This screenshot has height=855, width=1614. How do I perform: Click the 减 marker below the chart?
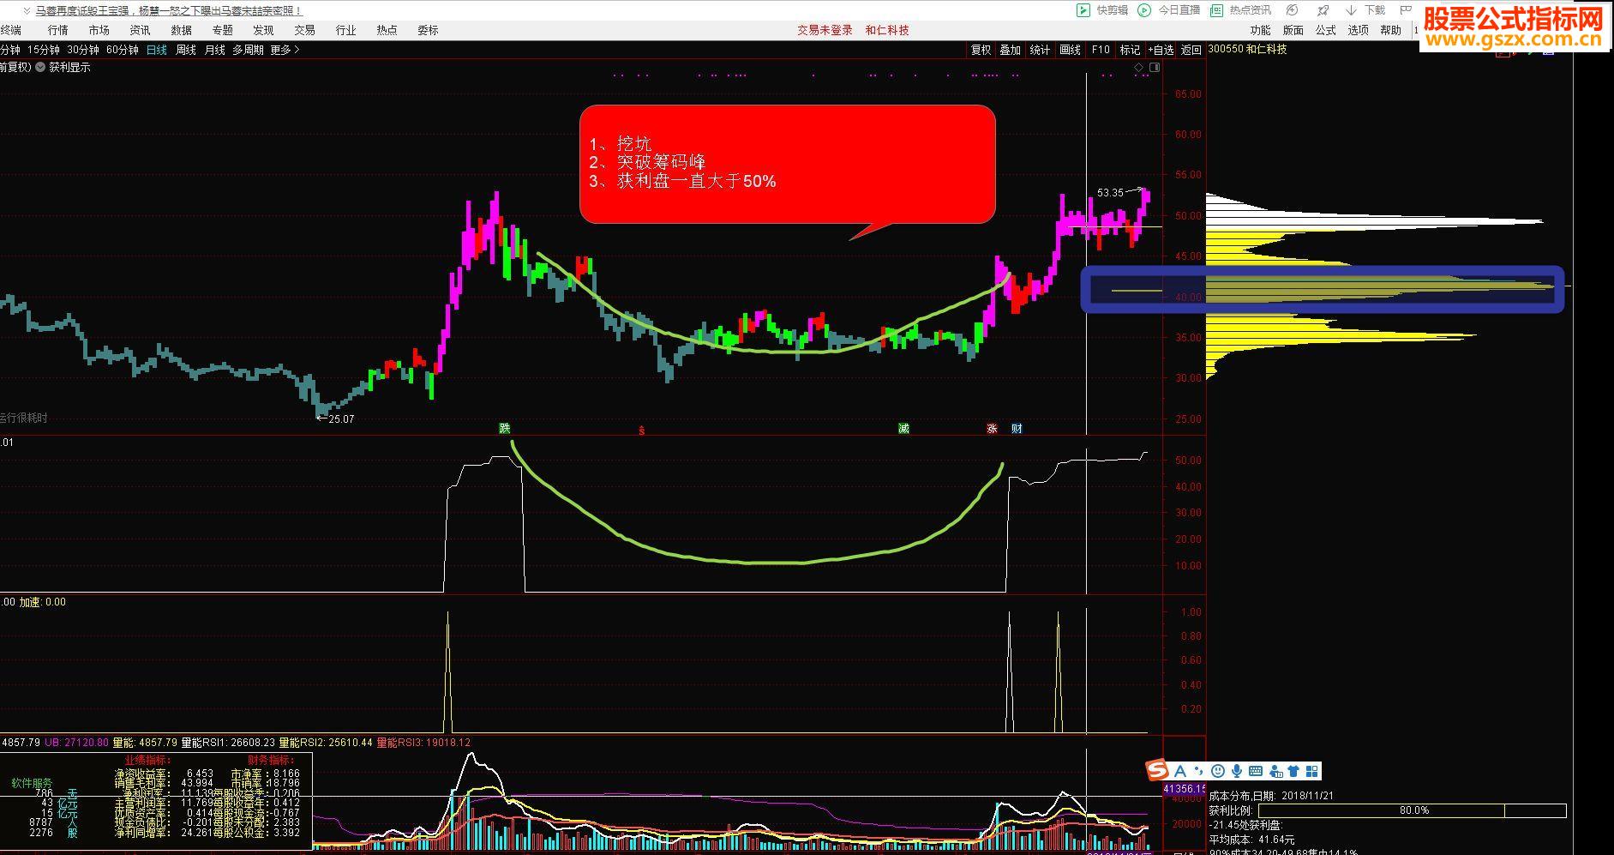point(903,428)
